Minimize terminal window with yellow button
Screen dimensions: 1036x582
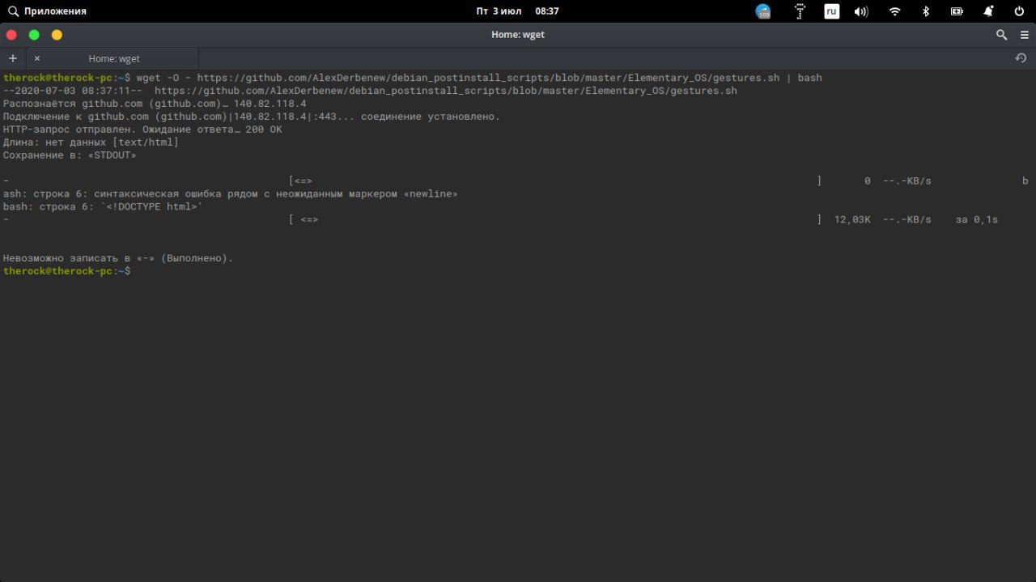(57, 35)
